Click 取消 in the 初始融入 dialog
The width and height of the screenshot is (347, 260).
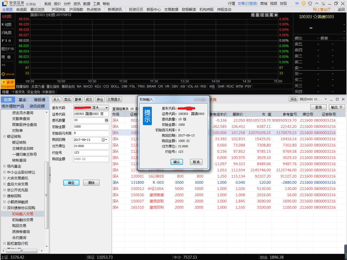click(x=196, y=162)
